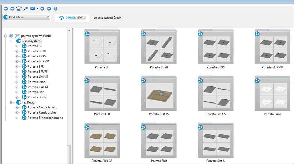This screenshot has height=164, width=294.
Task: Open help with the question mark icon
Action: click(x=56, y=8)
